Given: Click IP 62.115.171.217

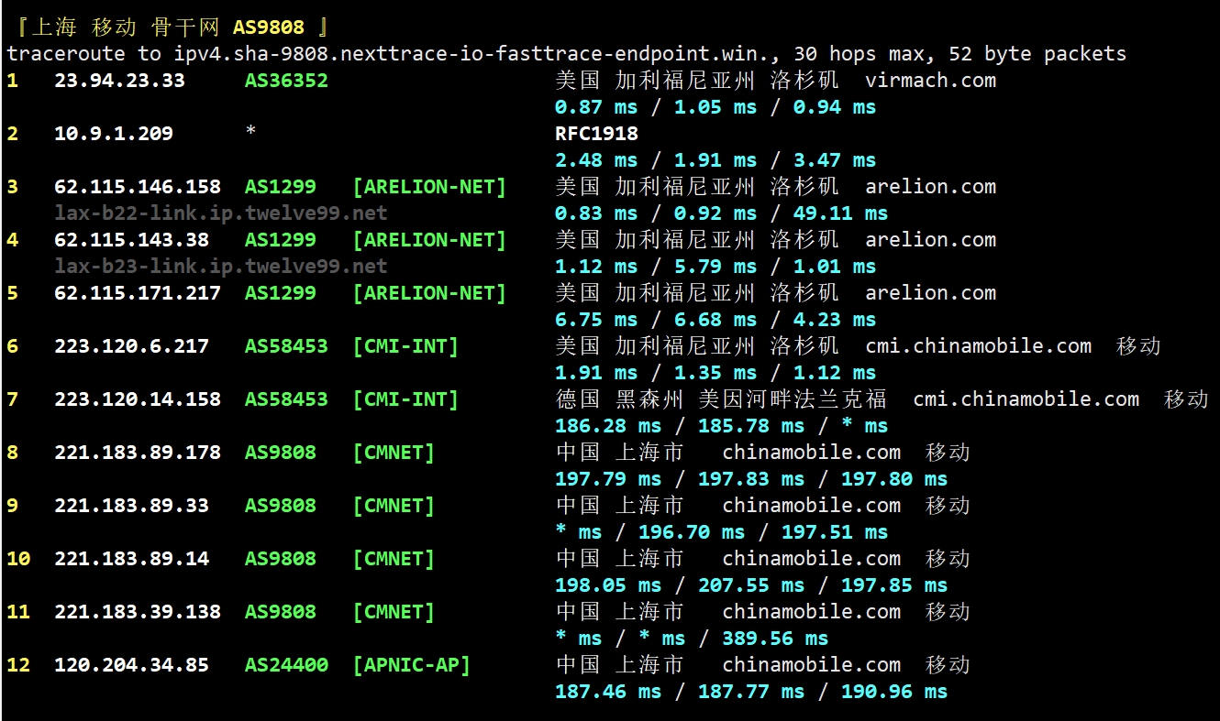Looking at the screenshot, I should coord(138,293).
